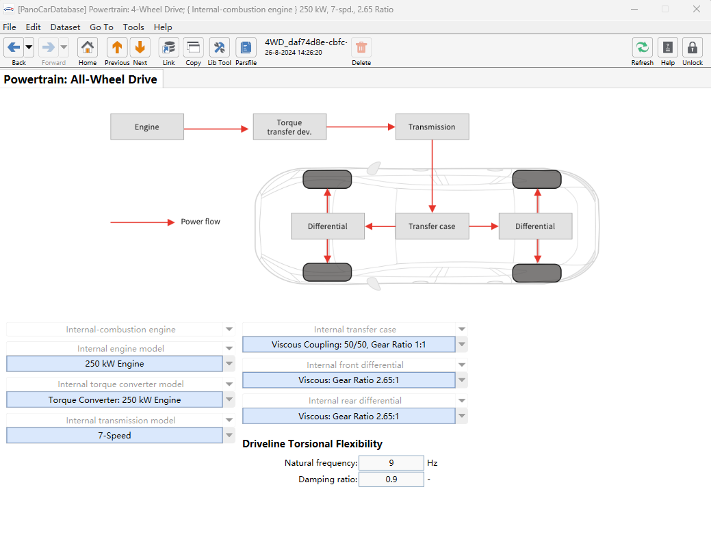
Task: Click the rear Differential block left of Transfer case
Action: point(328,226)
